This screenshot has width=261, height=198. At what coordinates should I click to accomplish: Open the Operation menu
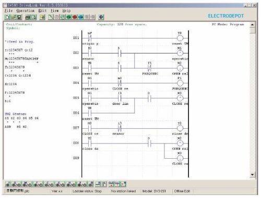(26, 11)
